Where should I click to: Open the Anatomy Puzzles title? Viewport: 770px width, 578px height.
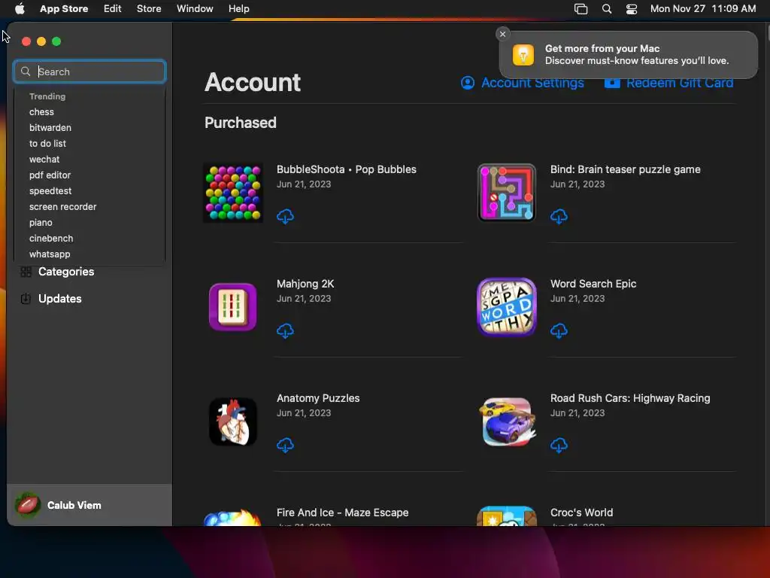point(318,399)
